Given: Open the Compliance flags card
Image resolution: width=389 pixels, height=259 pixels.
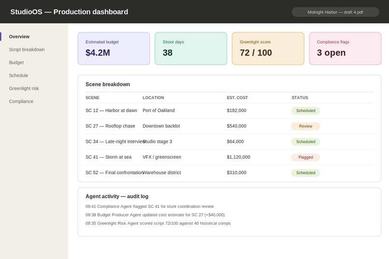Looking at the screenshot, I should [x=345, y=49].
